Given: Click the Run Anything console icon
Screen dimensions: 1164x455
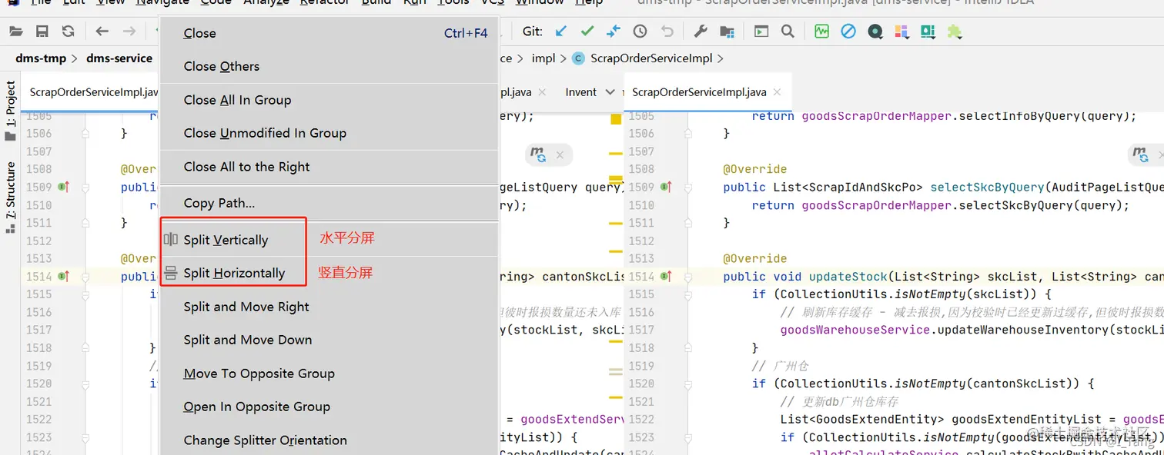Looking at the screenshot, I should click(761, 32).
